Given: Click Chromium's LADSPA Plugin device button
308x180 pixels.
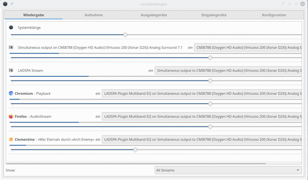Looking at the screenshot, I should tap(202, 93).
